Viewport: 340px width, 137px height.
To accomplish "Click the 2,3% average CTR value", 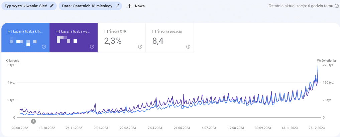I will click(113, 41).
